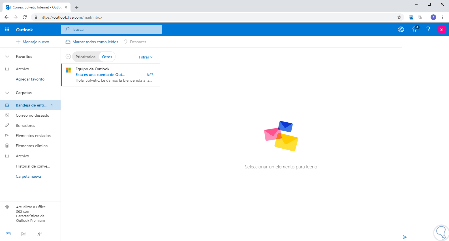Click the Carpeta nueva link
Screen dimensions: 449x241
tap(28, 176)
